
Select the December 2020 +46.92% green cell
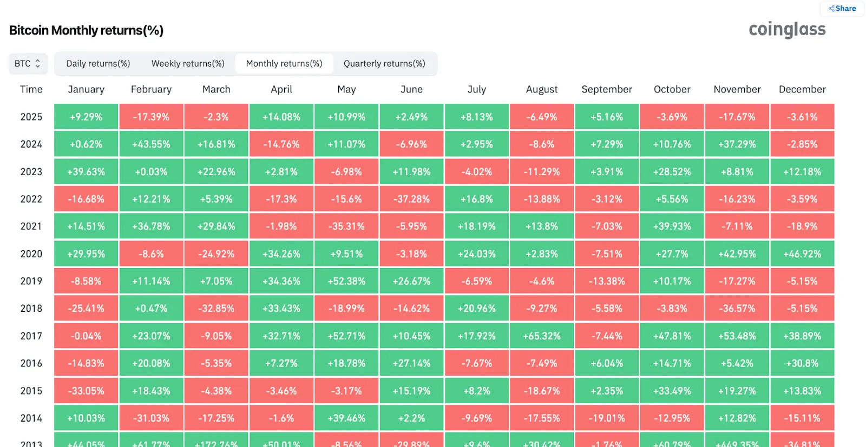pos(802,253)
